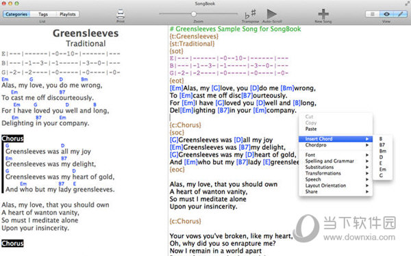
Task: Insert chord Em from the submenu
Action: click(383, 170)
